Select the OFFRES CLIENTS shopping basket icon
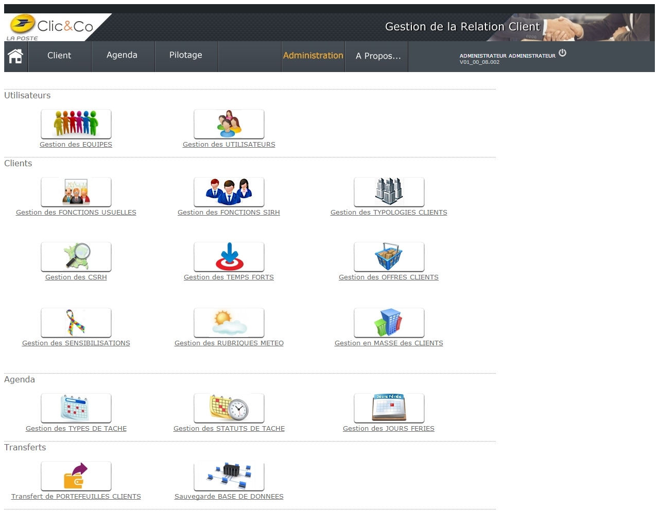Viewport: 659px width, 527px height. [389, 256]
